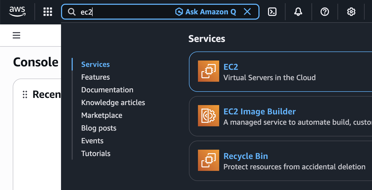Screen dimensions: 372x190
Task: Open the EC2 Image Builder link
Action: click(259, 111)
